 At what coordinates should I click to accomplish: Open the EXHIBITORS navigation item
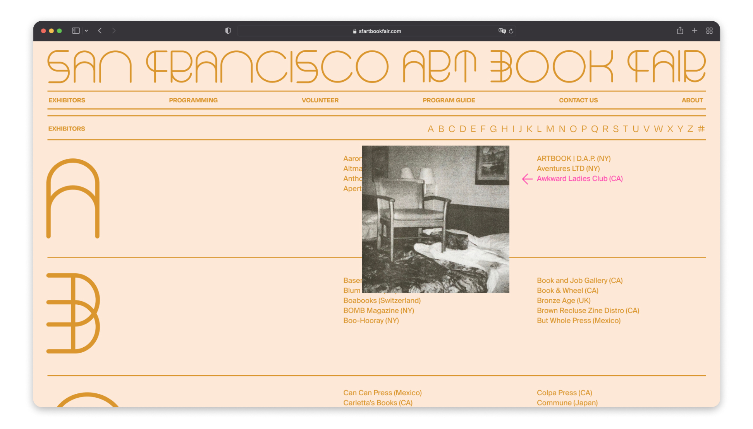click(67, 100)
